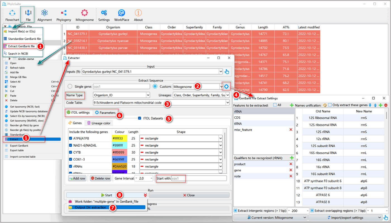Viewport: 391px width, 223px height.
Task: Click the red minus icon to remove name
Action: pos(386,105)
